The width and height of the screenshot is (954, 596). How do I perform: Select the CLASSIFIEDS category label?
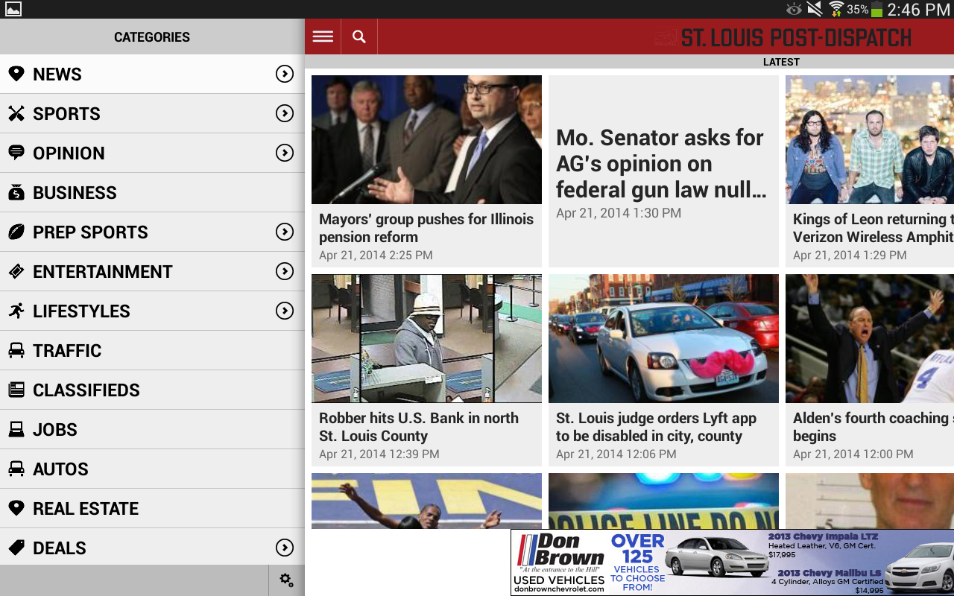click(x=86, y=390)
